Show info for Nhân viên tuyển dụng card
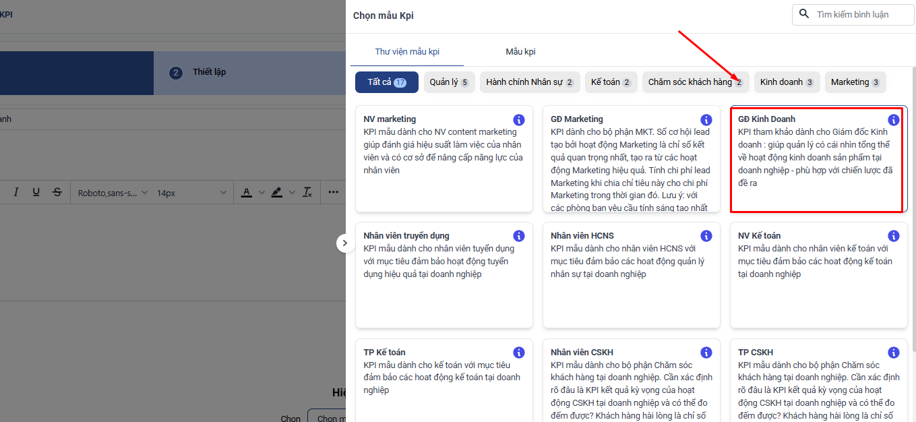916x422 pixels. [x=518, y=236]
